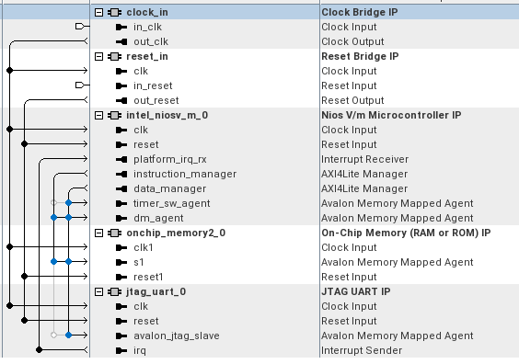Click the Clock Output description
Screen dimensions: 519x364
352,41
